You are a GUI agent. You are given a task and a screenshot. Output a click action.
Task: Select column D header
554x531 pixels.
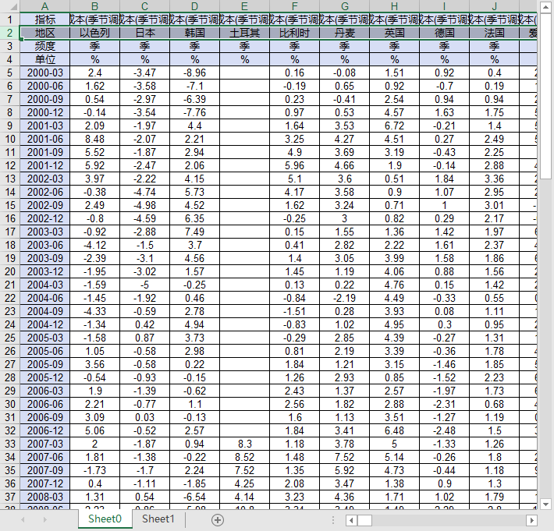194,6
